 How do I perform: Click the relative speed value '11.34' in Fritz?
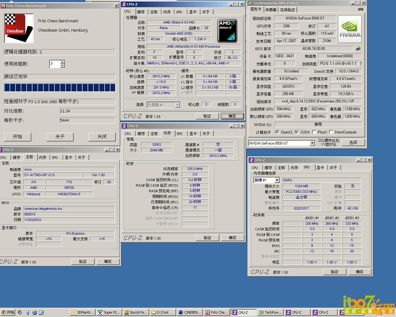[x=88, y=111]
